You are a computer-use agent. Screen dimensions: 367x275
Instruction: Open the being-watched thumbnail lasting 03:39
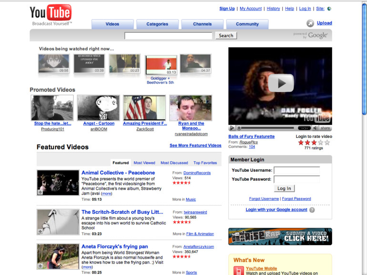[x=89, y=64]
